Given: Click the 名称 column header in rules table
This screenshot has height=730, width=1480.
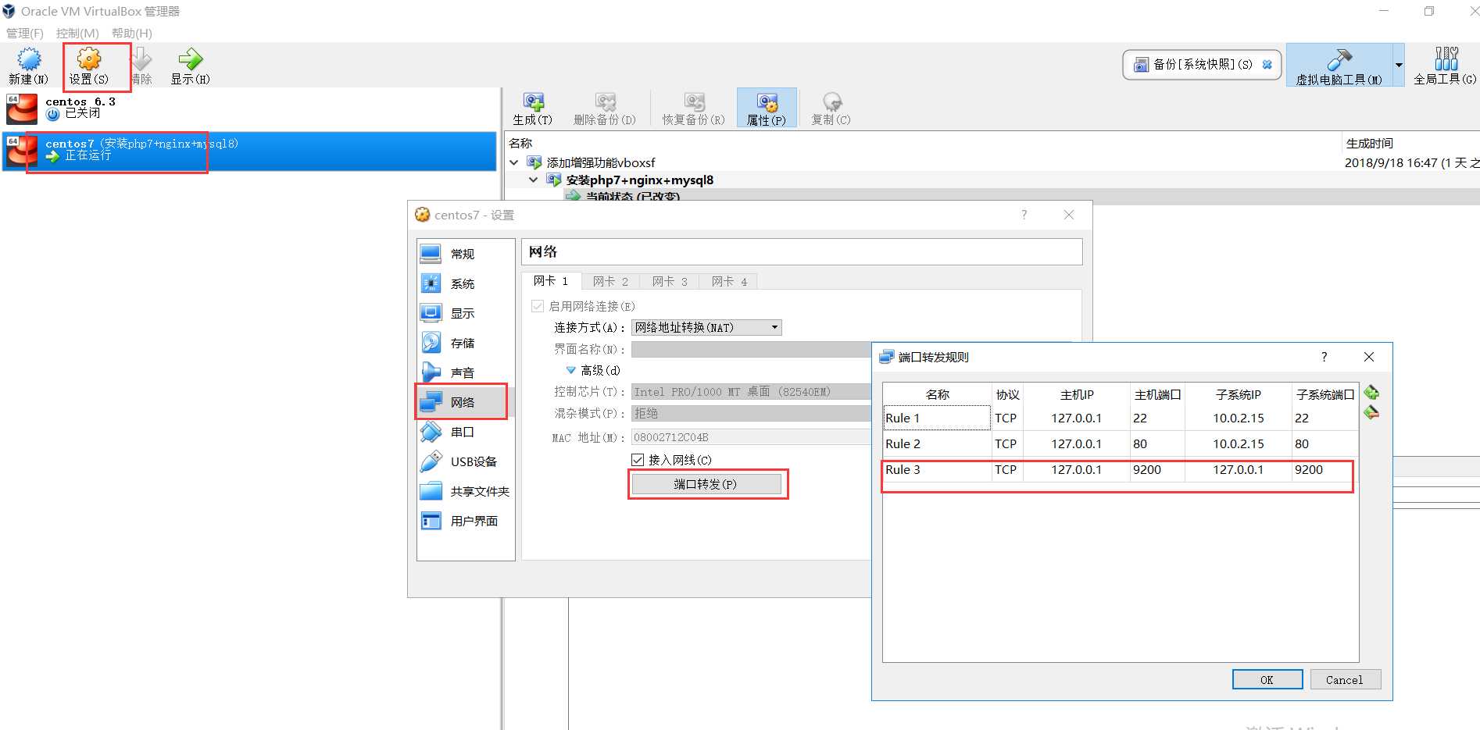Looking at the screenshot, I should (937, 394).
